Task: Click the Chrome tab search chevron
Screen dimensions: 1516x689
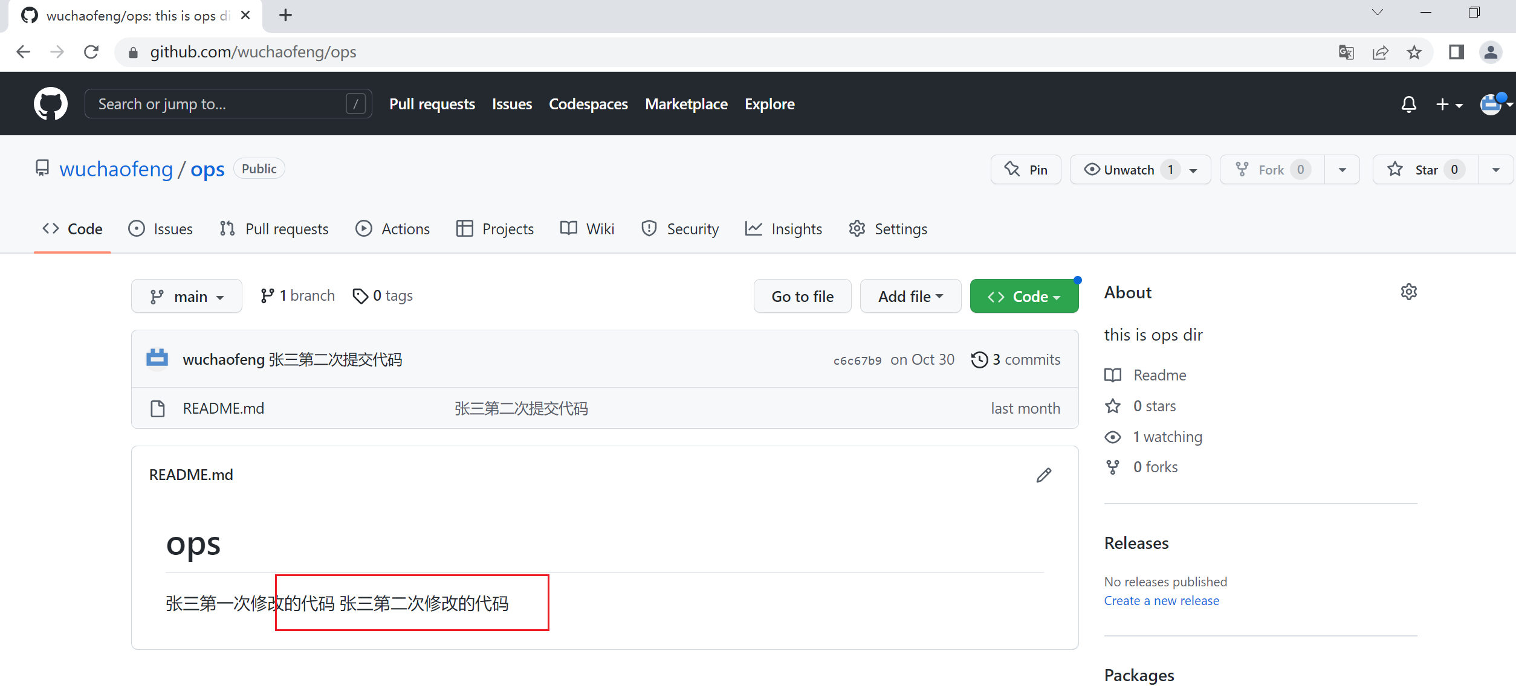Action: click(x=1378, y=12)
